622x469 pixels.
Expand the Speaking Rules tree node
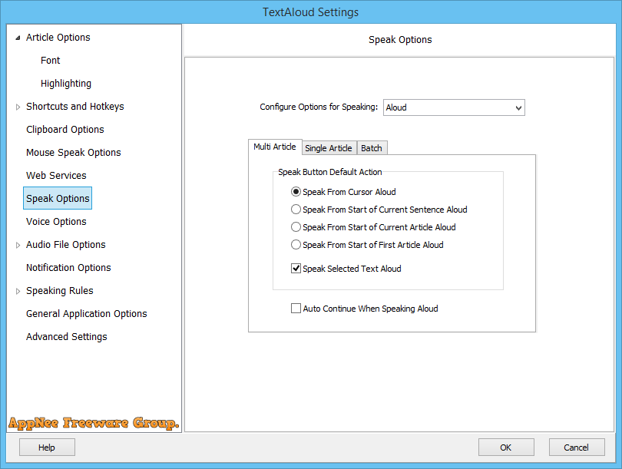(x=18, y=291)
